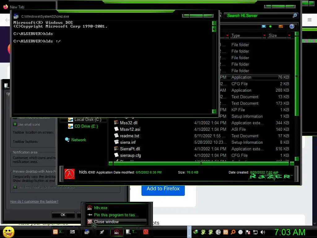Image resolution: width=317 pixels, height=238 pixels.
Task: Click the hltv taskbar button
Action: click(x=116, y=232)
